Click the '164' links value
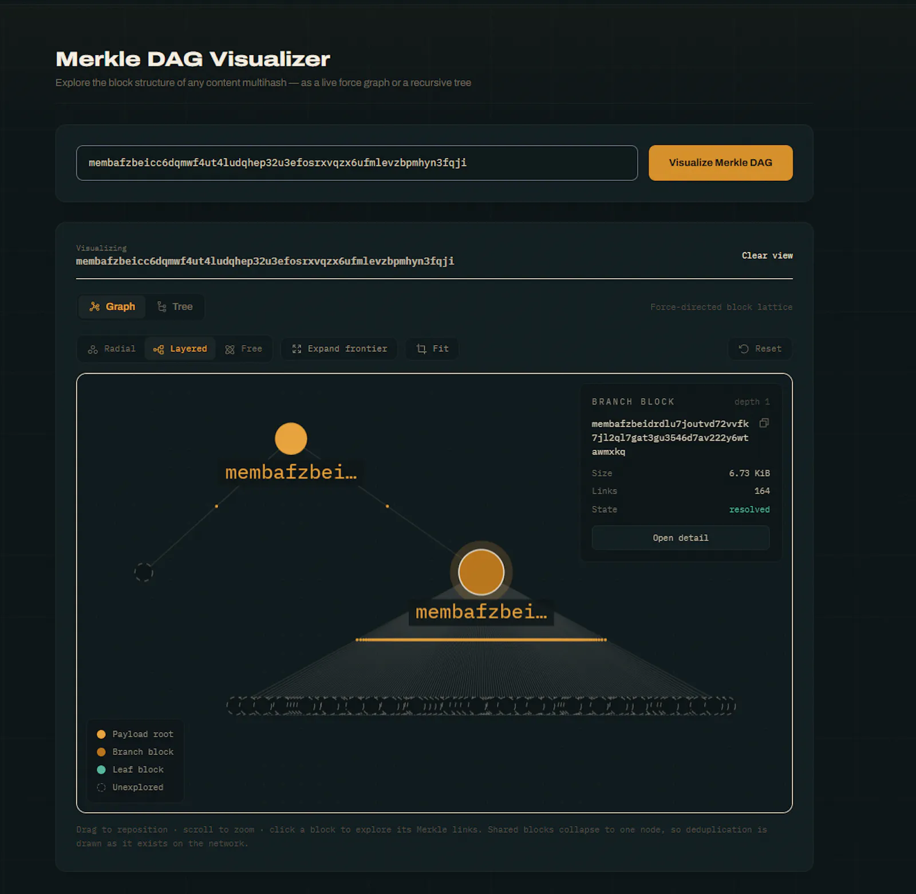The image size is (916, 894). pyautogui.click(x=762, y=491)
